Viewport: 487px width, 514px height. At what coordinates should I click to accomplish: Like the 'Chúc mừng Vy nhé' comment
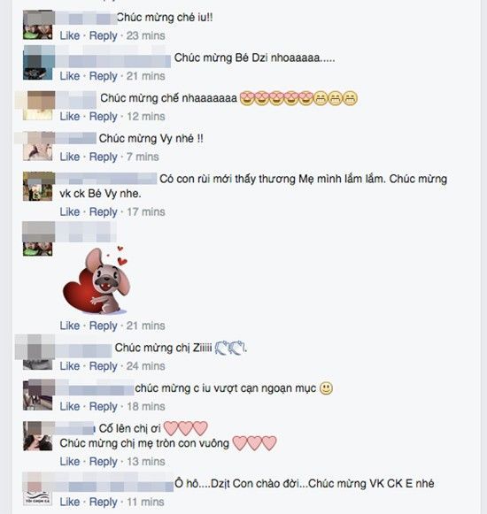(70, 157)
